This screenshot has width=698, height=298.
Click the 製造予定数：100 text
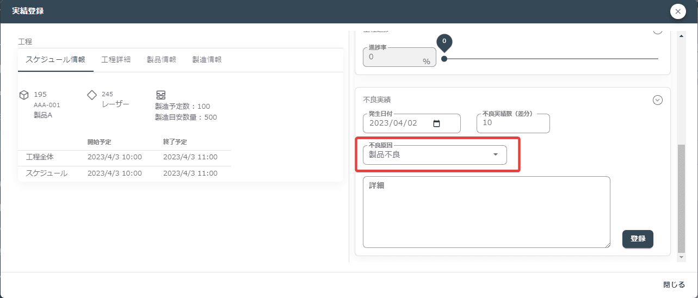click(x=183, y=107)
